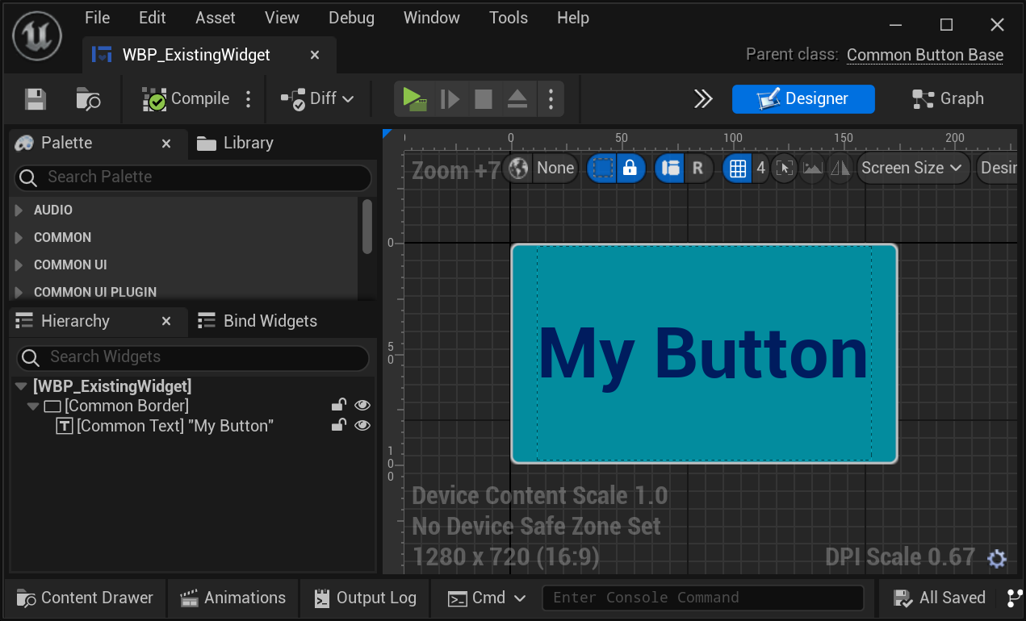The width and height of the screenshot is (1026, 621).
Task: Open the Diff dropdown
Action: 317,99
